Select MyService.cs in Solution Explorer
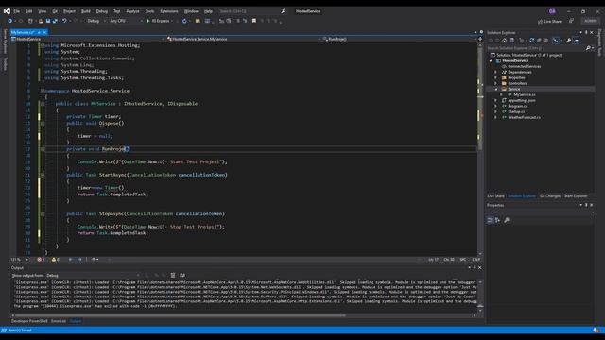 coord(525,94)
